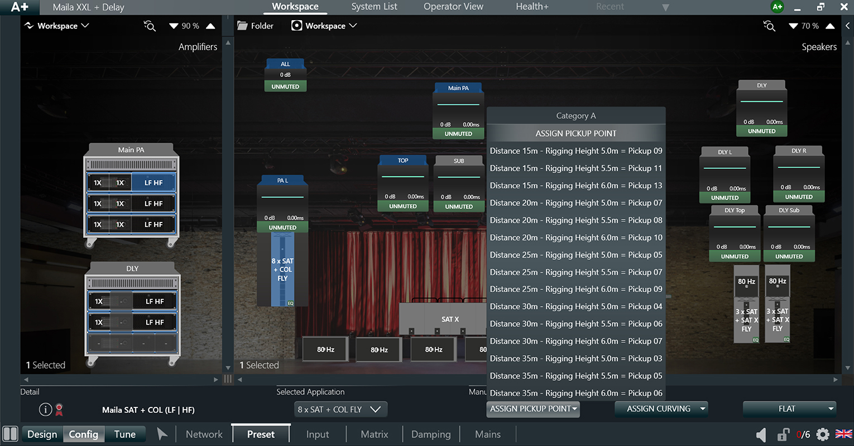Open settings gear icon

(x=822, y=434)
